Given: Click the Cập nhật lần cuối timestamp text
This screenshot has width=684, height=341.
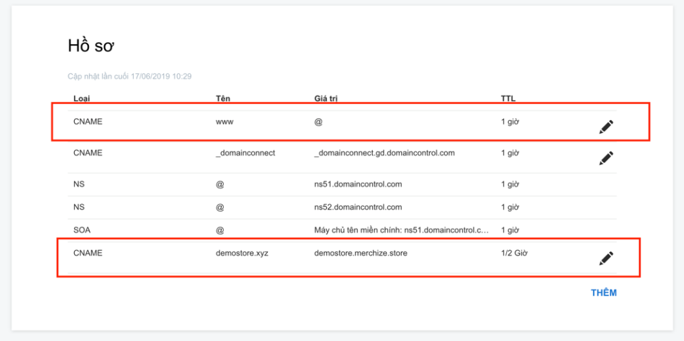Looking at the screenshot, I should [130, 76].
